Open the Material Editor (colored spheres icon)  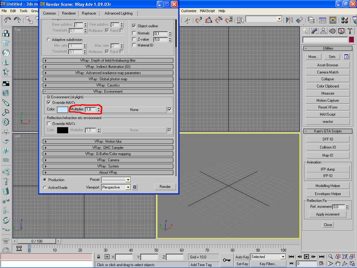345,20
